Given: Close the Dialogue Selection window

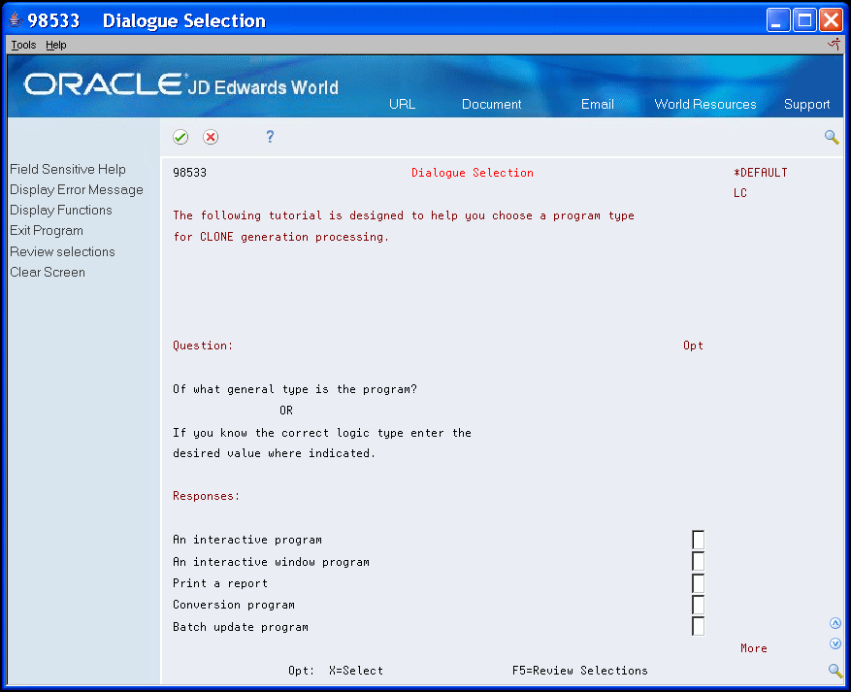Looking at the screenshot, I should click(831, 20).
